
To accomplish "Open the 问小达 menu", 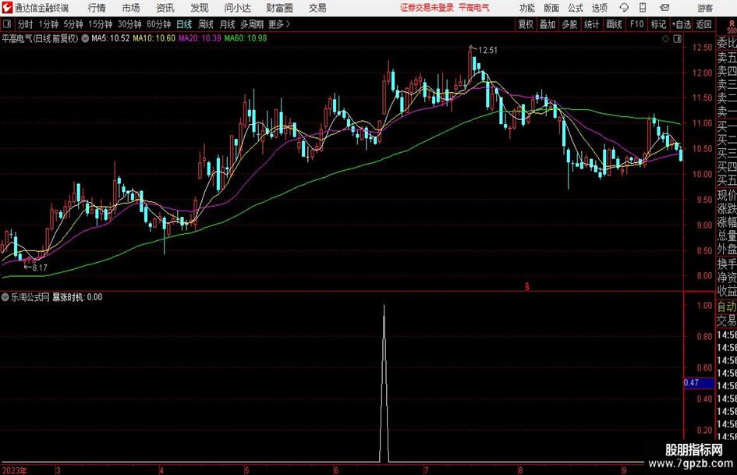I will [237, 8].
